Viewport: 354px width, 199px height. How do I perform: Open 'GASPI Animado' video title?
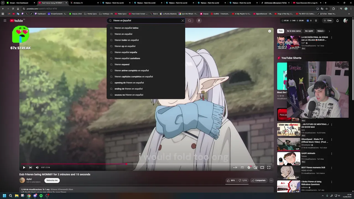(x=308, y=153)
